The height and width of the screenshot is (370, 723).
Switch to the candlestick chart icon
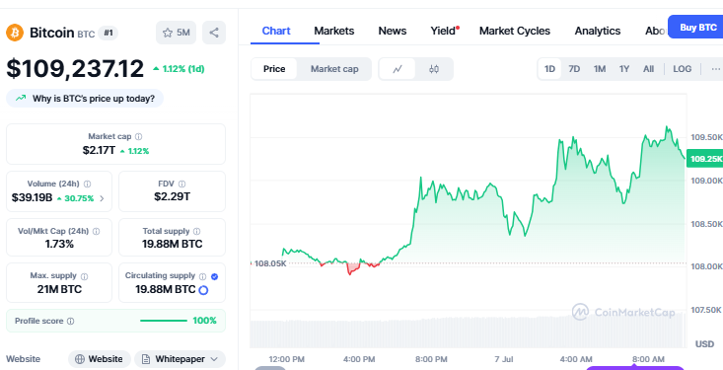coord(434,69)
